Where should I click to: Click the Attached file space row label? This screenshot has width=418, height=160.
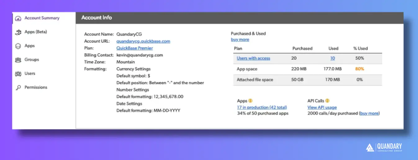click(x=255, y=80)
